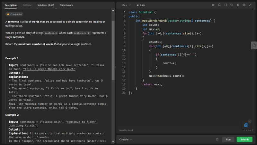Viewport: 257px width, 145px height.
Task: Click the bookmark icon above the editor
Action: [219, 5]
